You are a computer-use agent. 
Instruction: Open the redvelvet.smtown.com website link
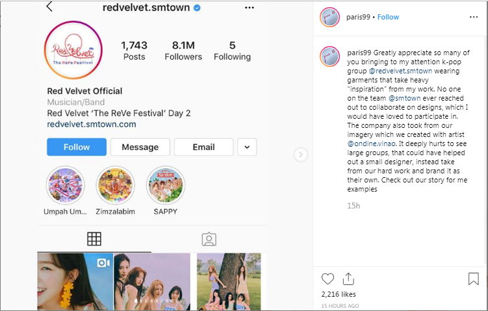[x=92, y=123]
